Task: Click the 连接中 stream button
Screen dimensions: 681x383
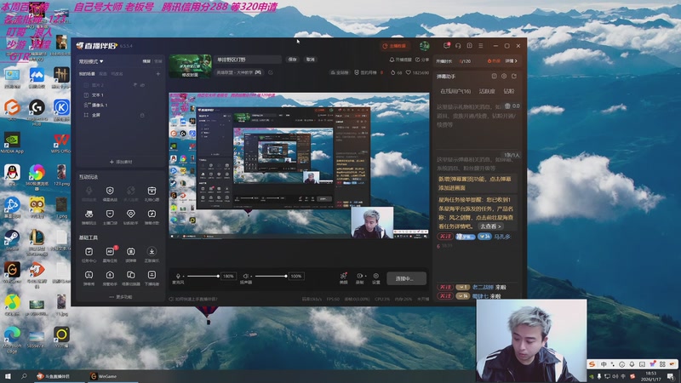Action: point(406,279)
